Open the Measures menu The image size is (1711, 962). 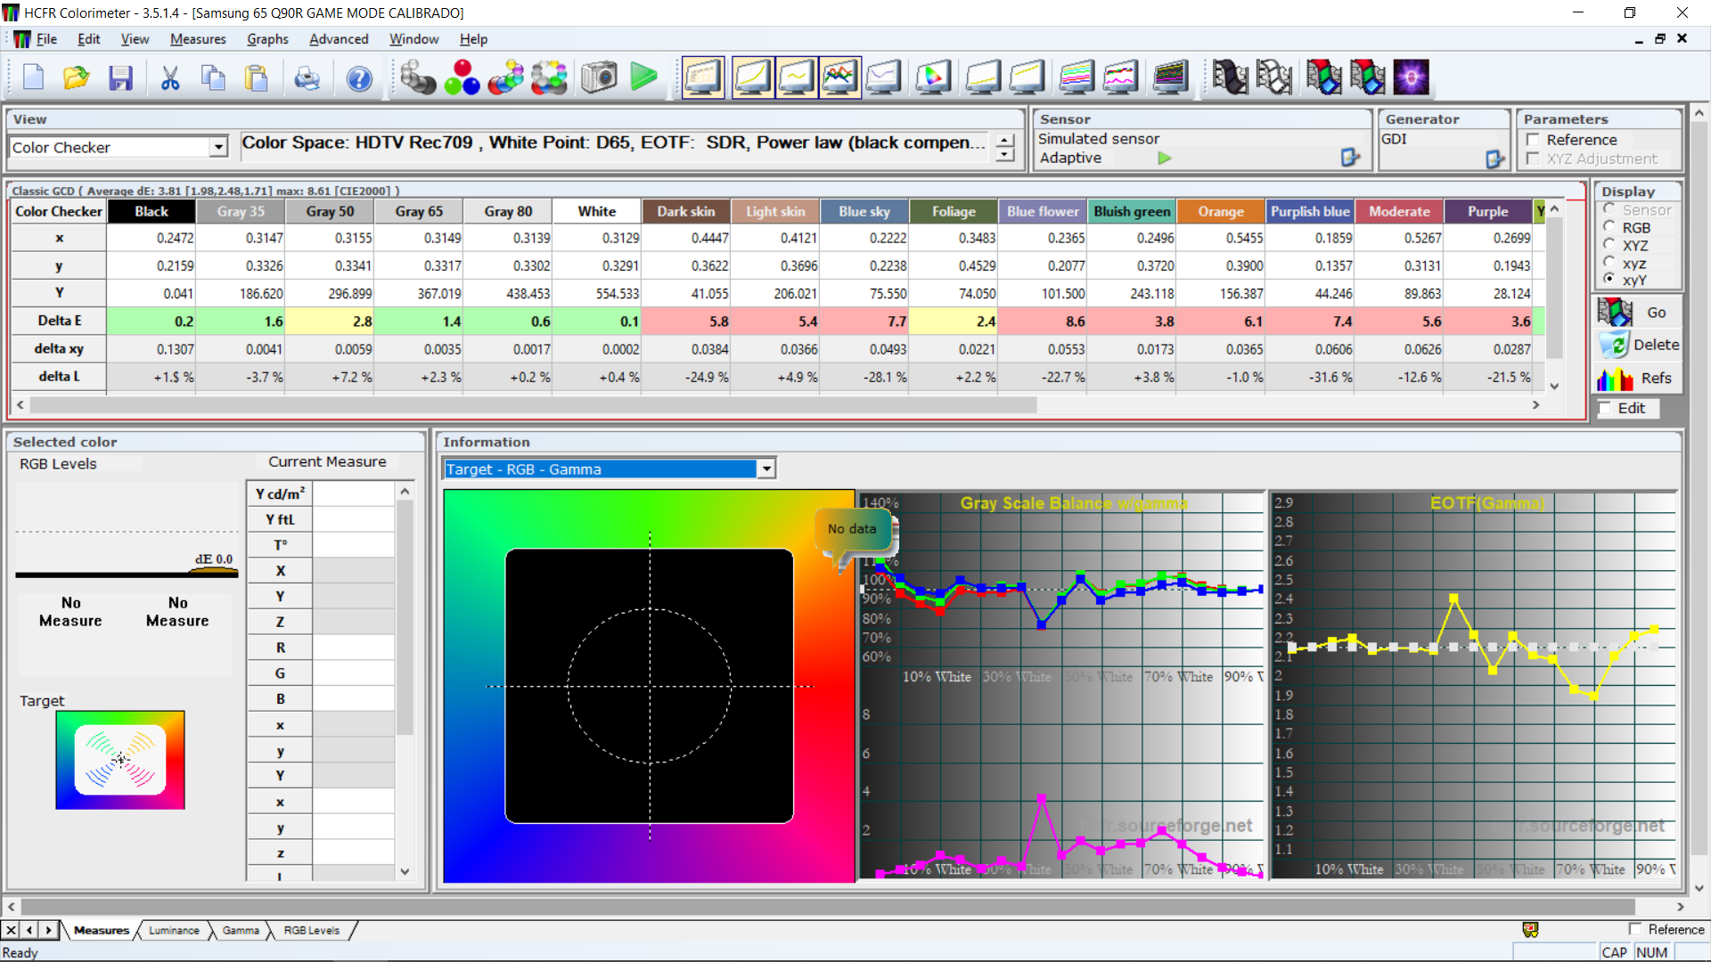point(198,39)
